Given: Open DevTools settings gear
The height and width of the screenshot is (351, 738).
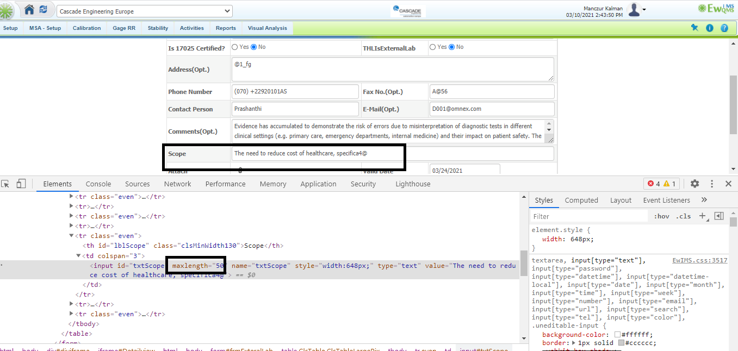Looking at the screenshot, I should 694,184.
